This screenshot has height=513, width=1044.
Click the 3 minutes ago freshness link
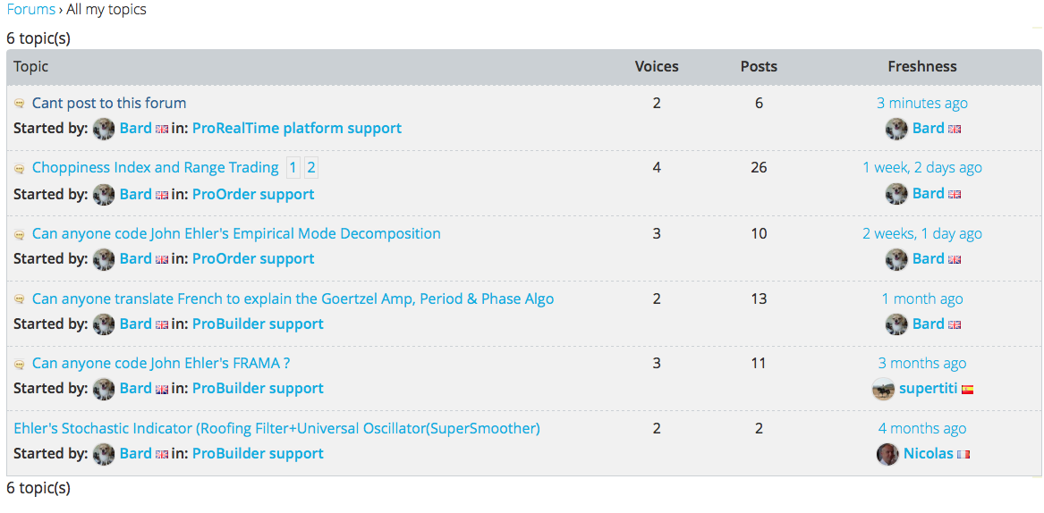(921, 103)
